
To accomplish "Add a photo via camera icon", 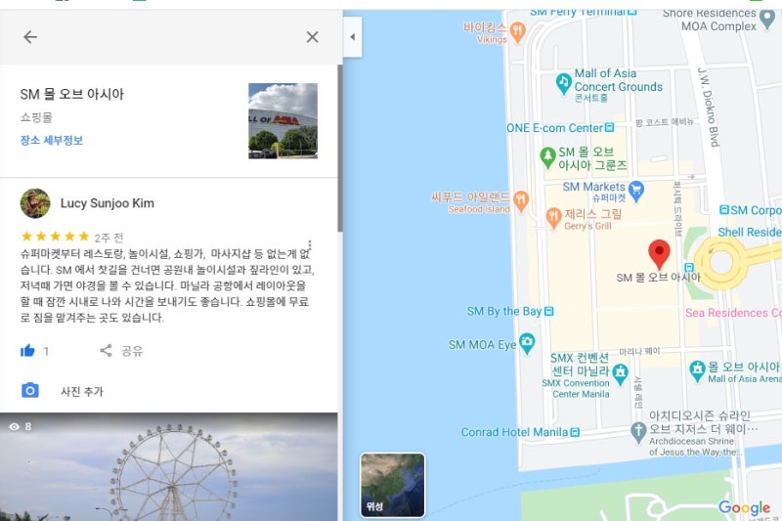I will (30, 390).
